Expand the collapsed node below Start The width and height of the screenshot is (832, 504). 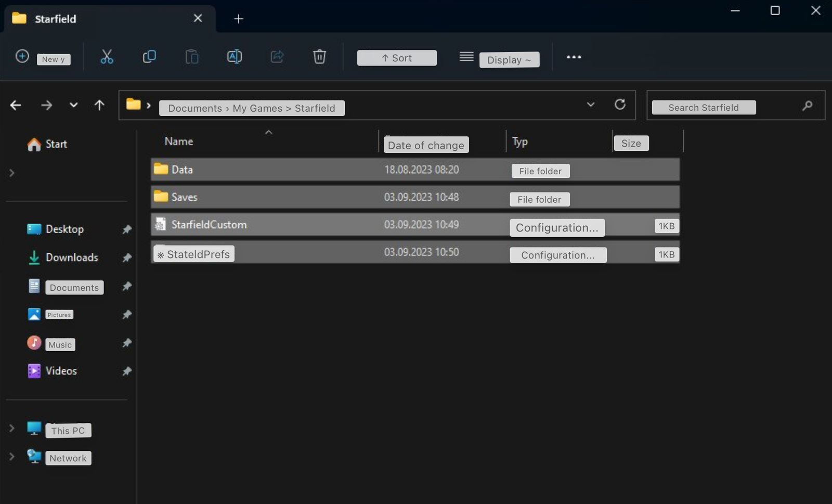point(11,173)
